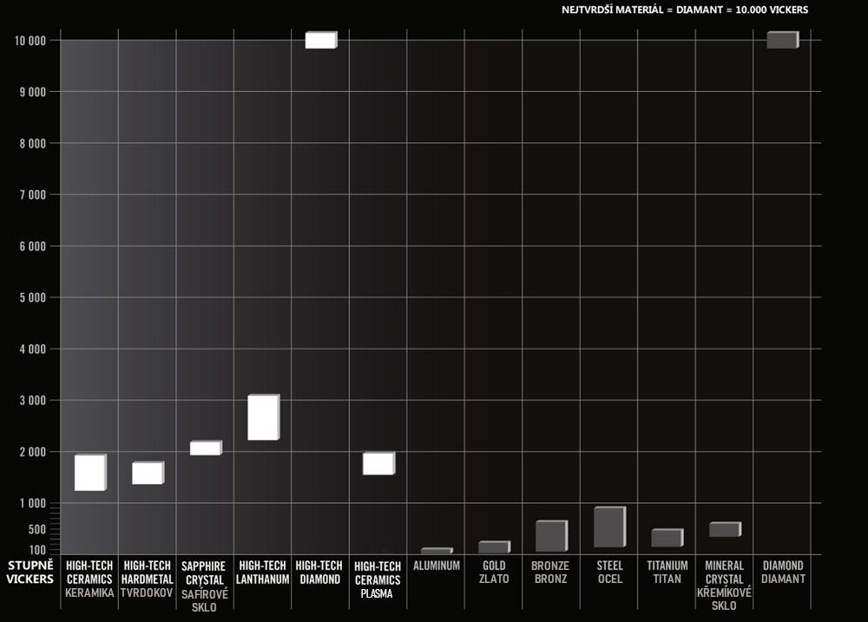Click the small gray Aluminum bar

[x=436, y=551]
